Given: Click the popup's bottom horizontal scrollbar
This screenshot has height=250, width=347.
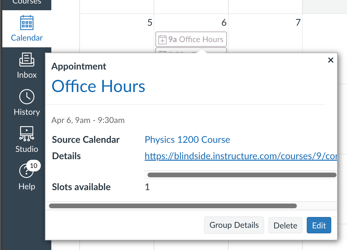Looking at the screenshot, I should [173, 206].
